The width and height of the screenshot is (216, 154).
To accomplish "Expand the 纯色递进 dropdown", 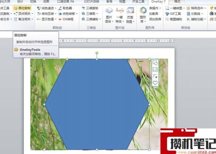I will coord(56,8).
